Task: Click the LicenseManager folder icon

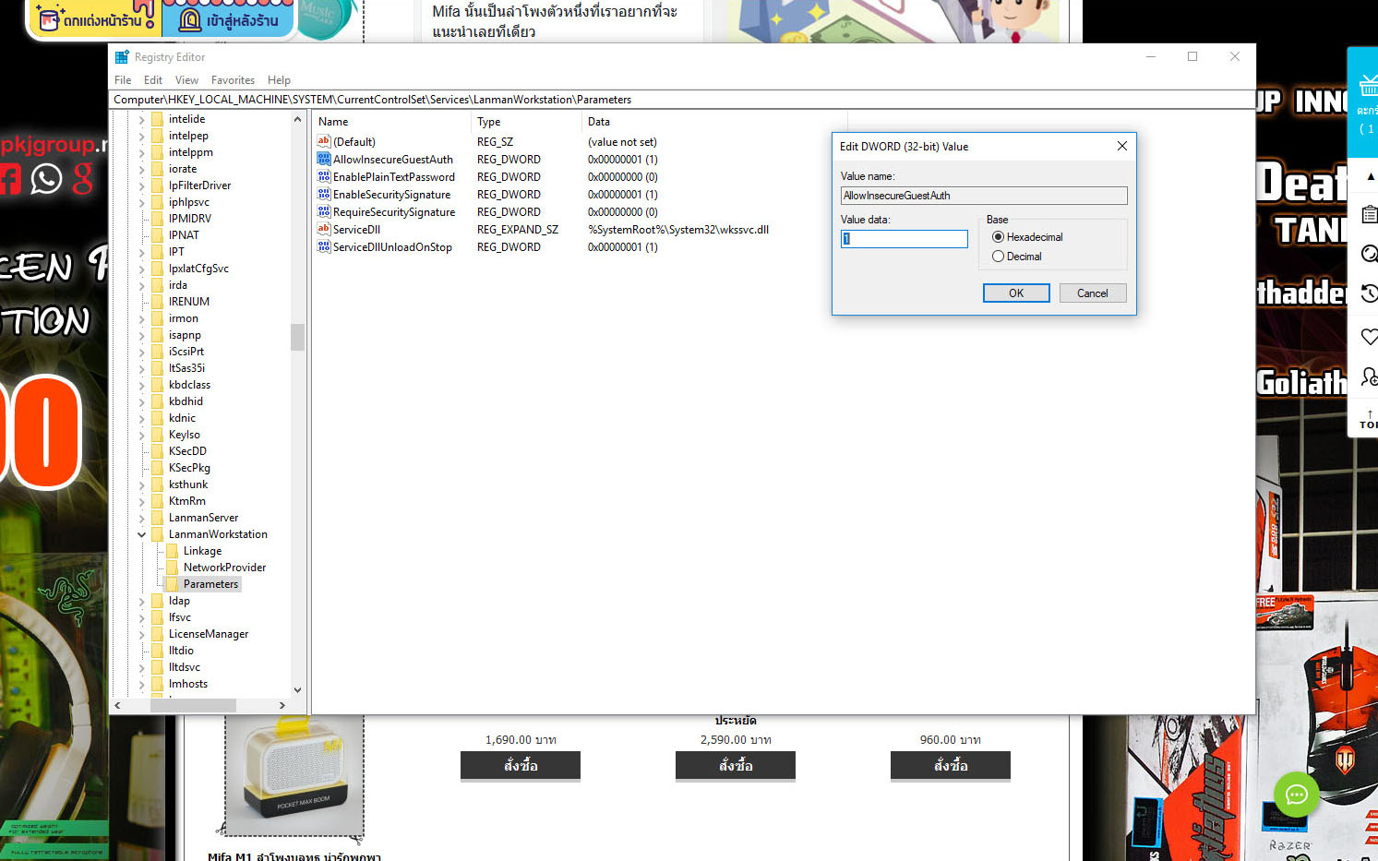Action: 157,634
